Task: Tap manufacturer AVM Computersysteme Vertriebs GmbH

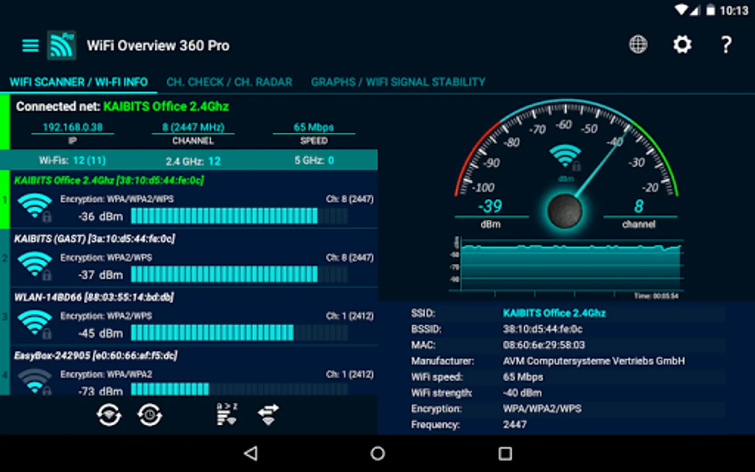Action: [594, 361]
